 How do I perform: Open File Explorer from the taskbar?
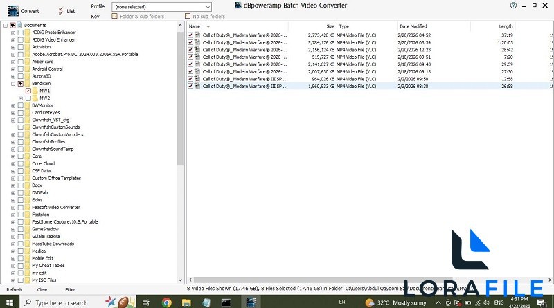(186, 302)
